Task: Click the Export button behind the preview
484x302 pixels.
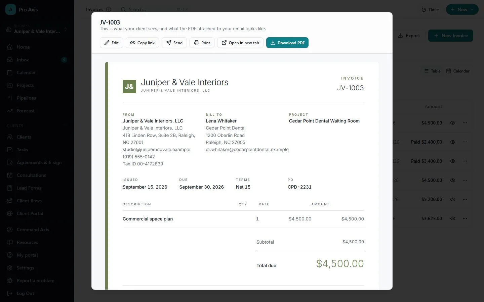Action: point(409,36)
